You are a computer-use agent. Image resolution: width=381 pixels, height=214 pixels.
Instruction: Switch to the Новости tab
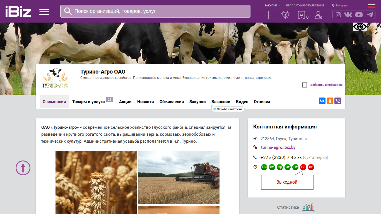[x=146, y=102]
